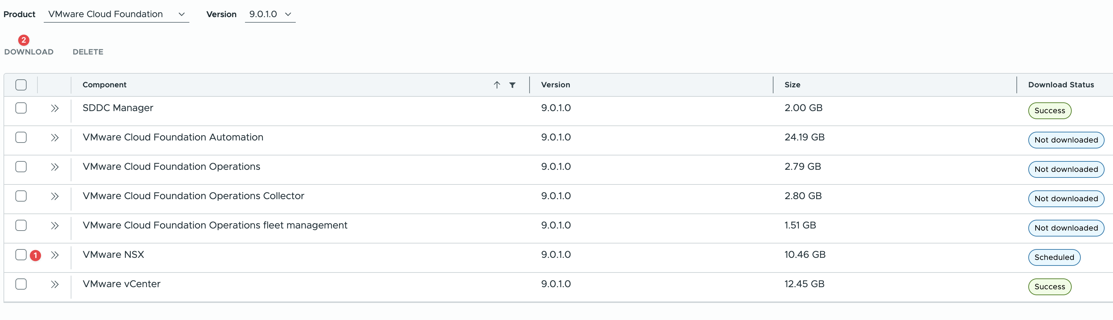Expand VMware NSX row details
Viewport: 1113px width, 320px height.
click(x=55, y=255)
